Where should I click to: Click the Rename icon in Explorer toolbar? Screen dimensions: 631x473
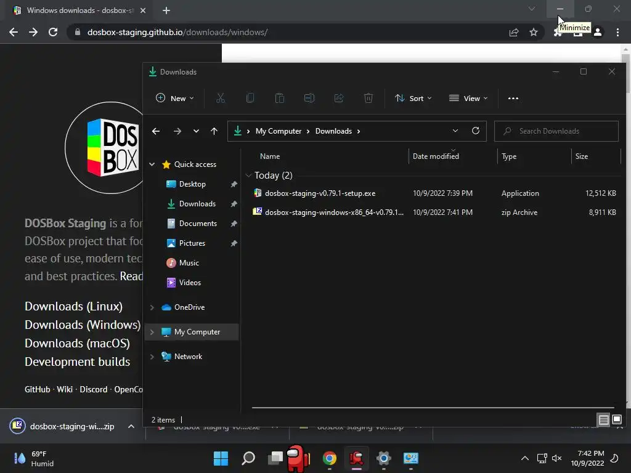point(309,98)
